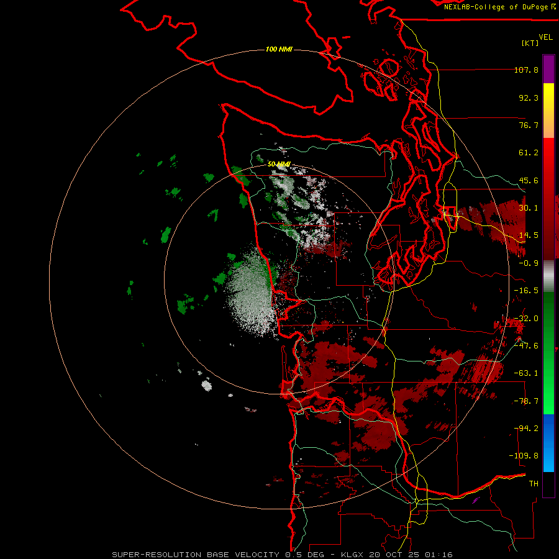Click the 61.2 velocity scale value
Screen dimensions: 559x559
529,153
